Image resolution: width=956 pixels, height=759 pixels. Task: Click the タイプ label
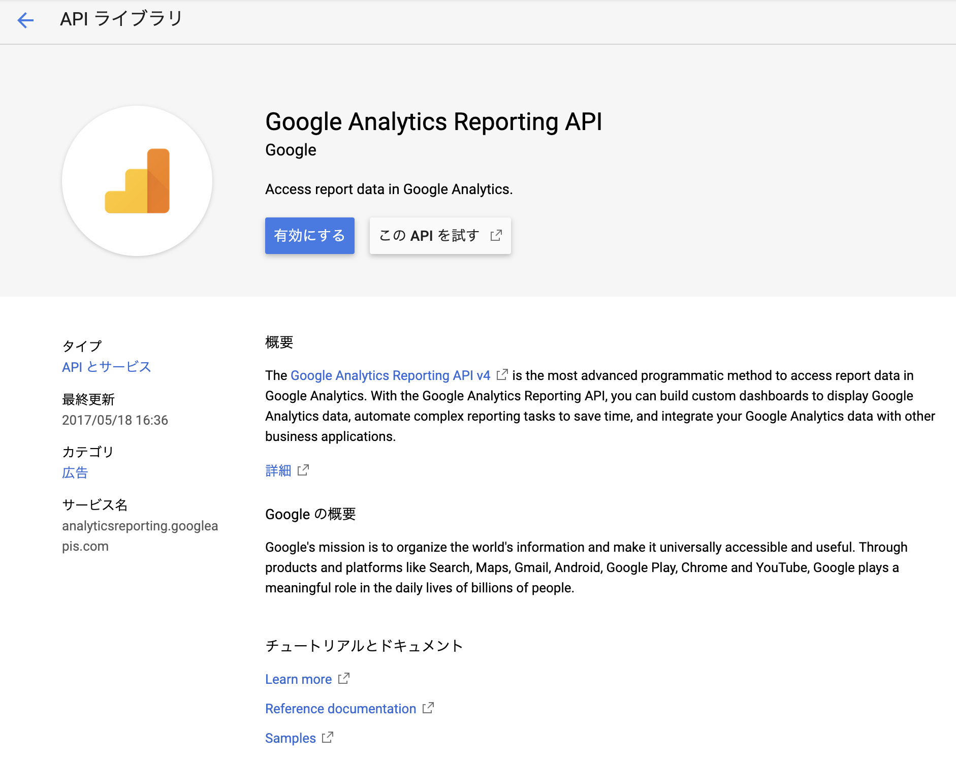point(82,346)
